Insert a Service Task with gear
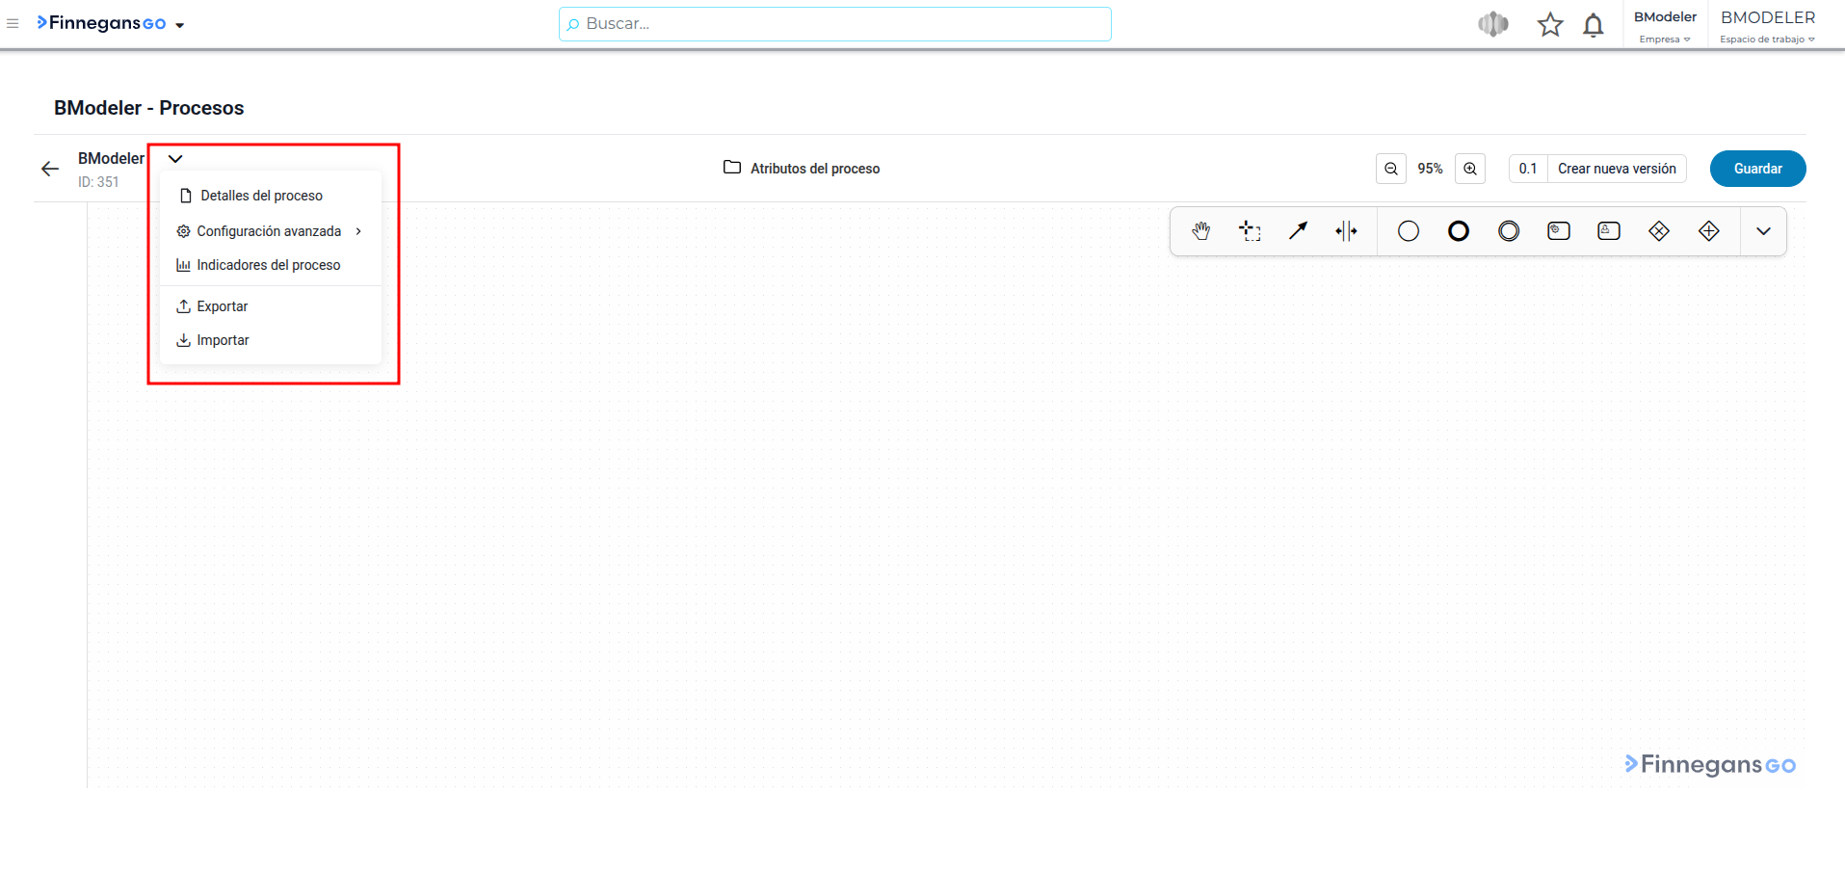This screenshot has width=1845, height=873. [x=1559, y=231]
